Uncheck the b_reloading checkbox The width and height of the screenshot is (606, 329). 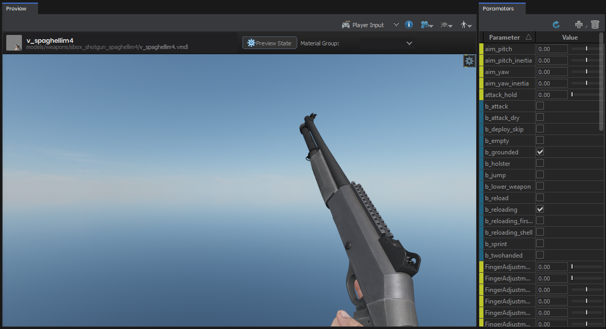coord(540,210)
